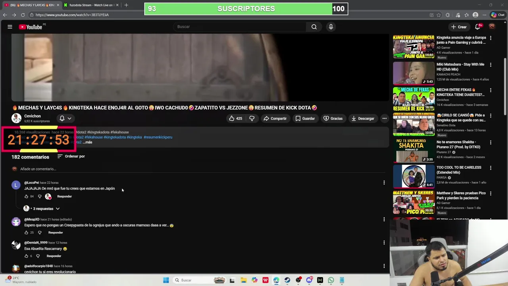Open No te enamores Shakita video thumbnail

(x=414, y=150)
